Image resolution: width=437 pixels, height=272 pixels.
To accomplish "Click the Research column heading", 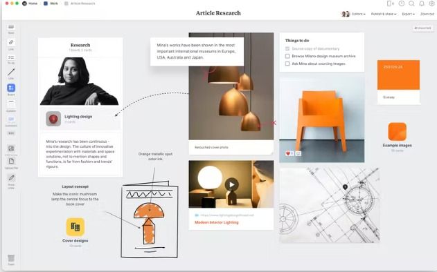I will [x=80, y=45].
